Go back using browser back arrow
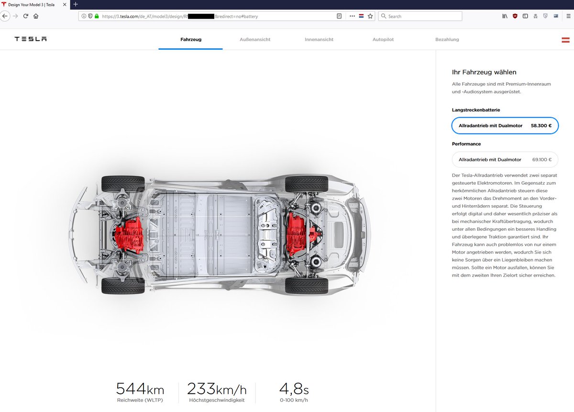Viewport: 574px width, 412px height. coord(4,16)
